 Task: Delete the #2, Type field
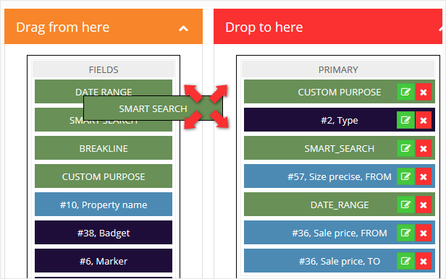pyautogui.click(x=424, y=120)
